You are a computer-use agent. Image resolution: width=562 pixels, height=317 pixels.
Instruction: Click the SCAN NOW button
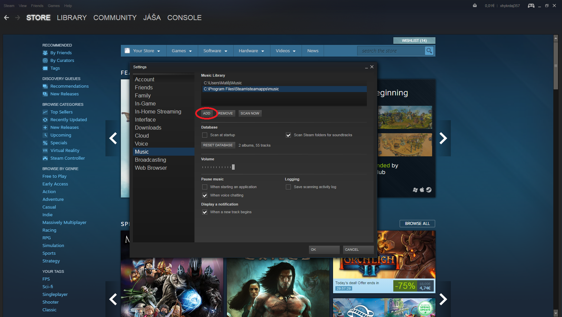tap(250, 113)
